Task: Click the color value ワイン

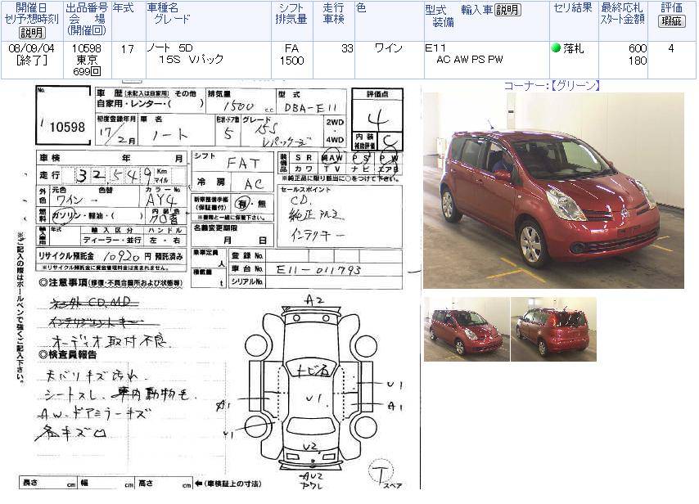Action: coord(389,48)
